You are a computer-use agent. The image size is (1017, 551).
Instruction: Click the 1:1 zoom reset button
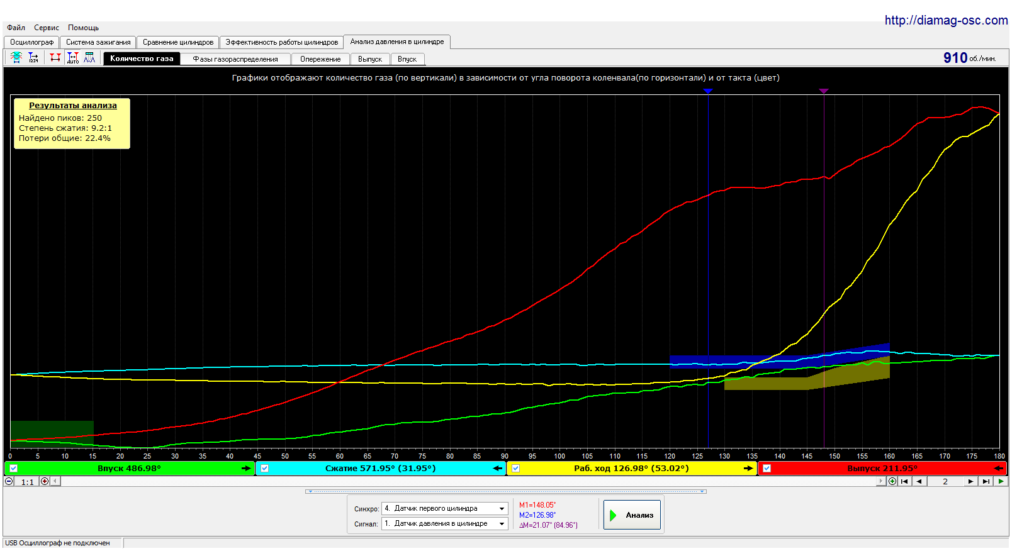click(27, 482)
